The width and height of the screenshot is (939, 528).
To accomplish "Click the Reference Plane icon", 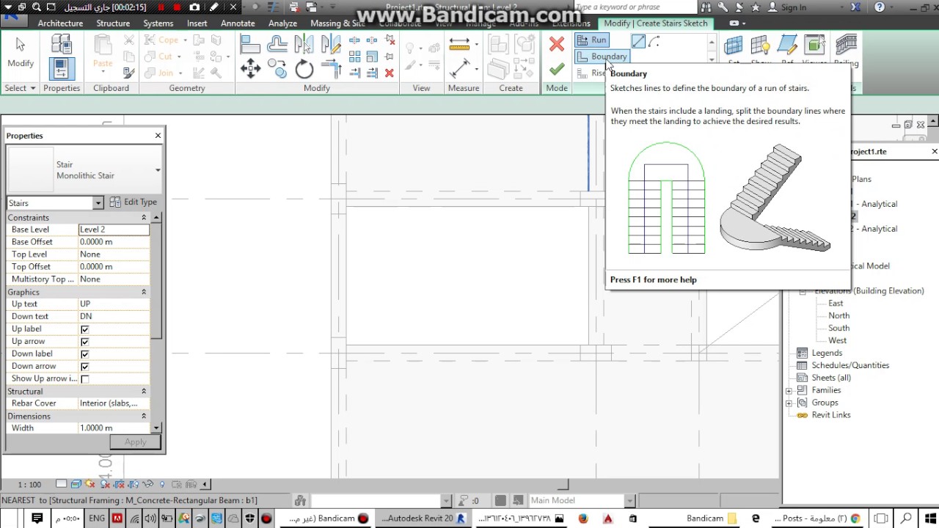I will click(x=787, y=45).
